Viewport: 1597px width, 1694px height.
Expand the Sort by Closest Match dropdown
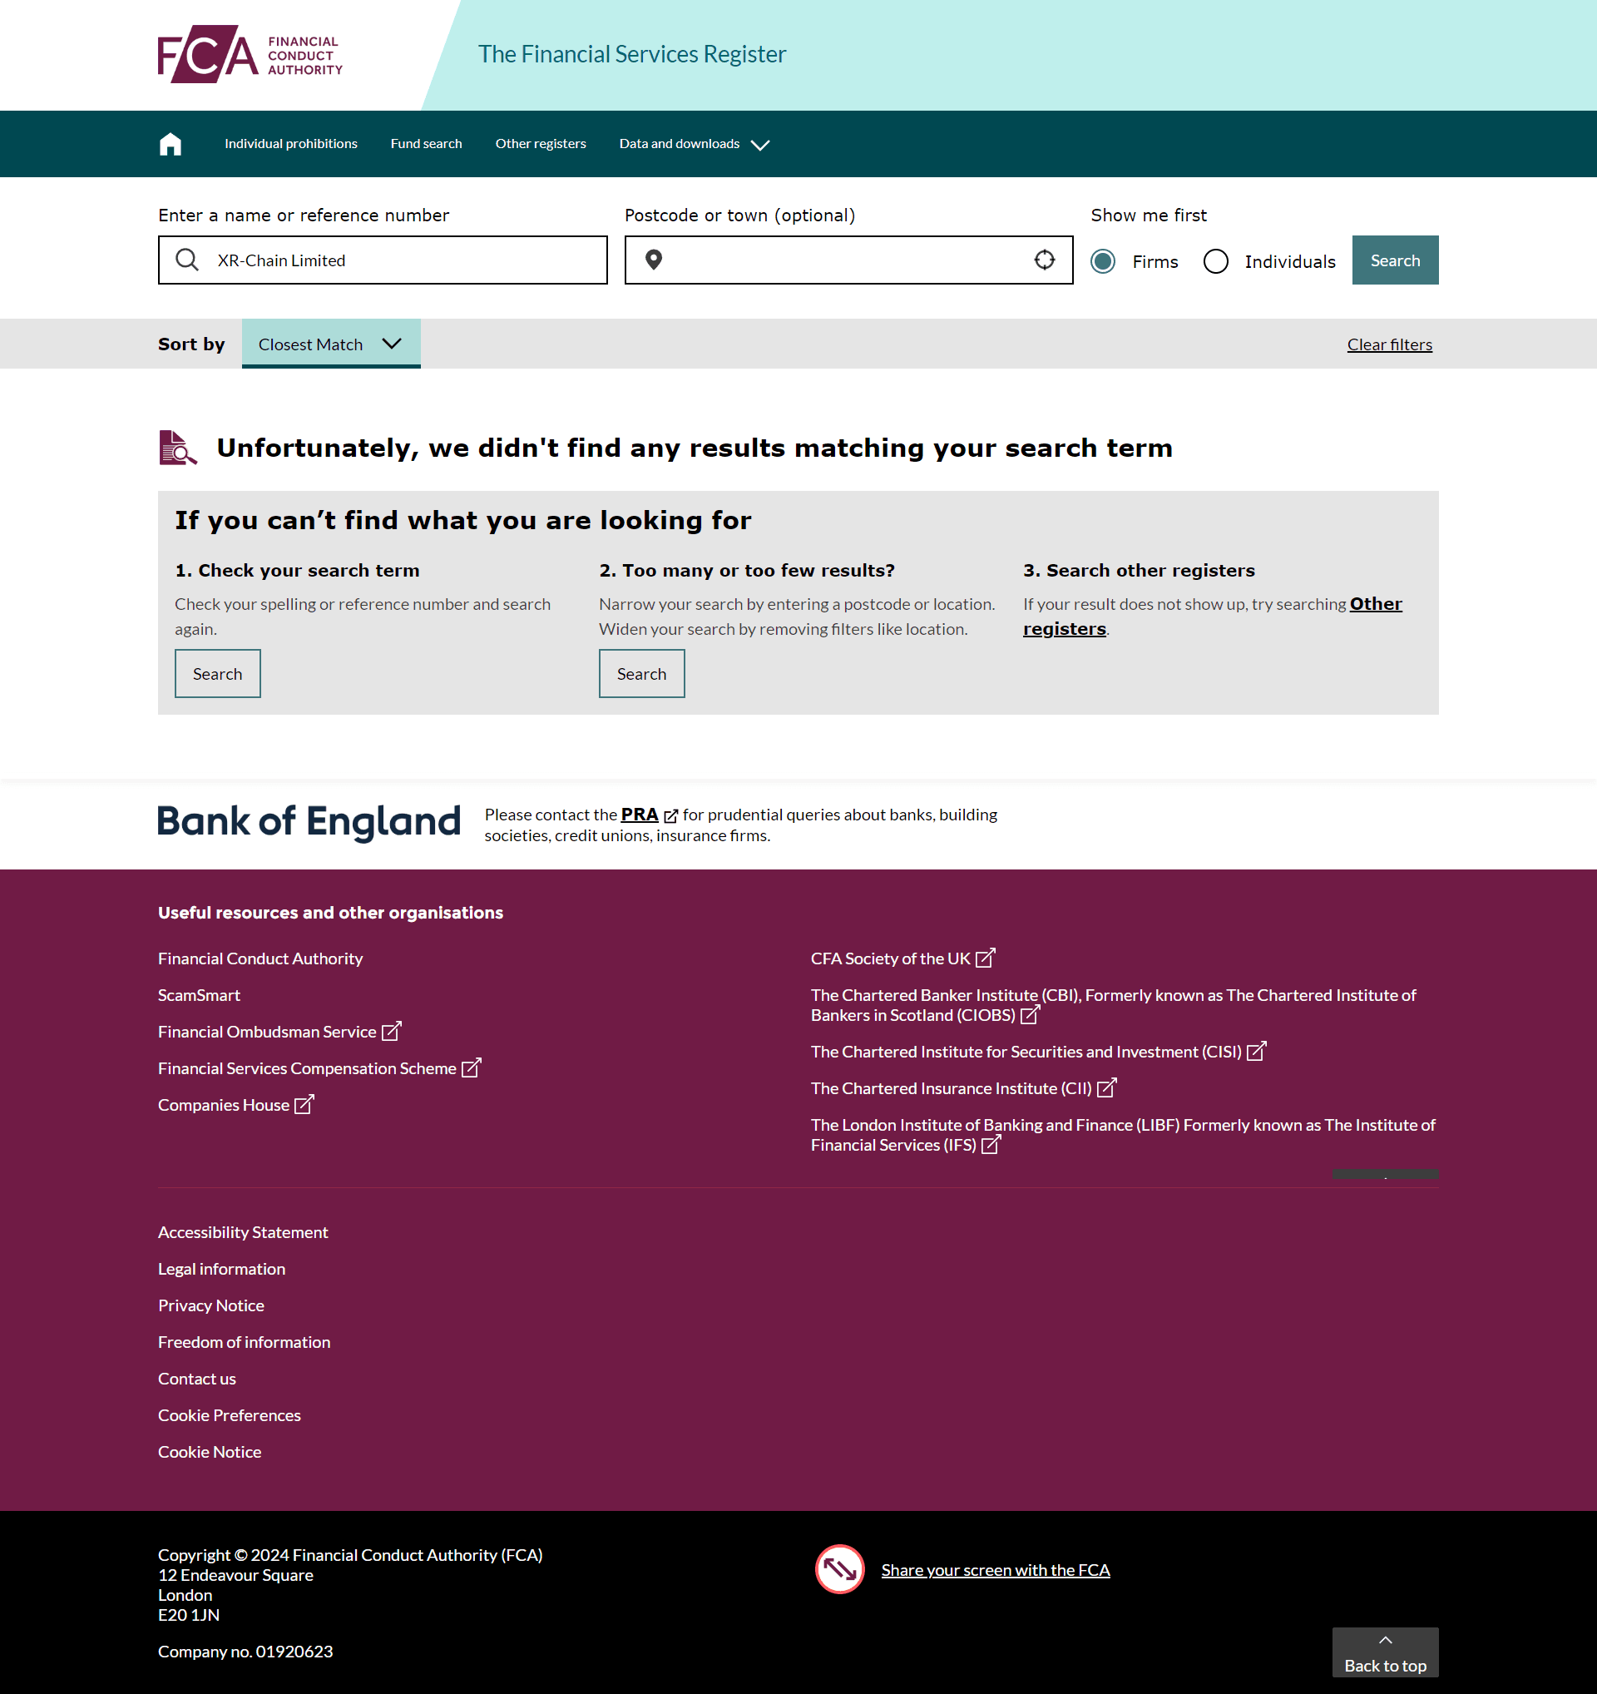(x=330, y=343)
